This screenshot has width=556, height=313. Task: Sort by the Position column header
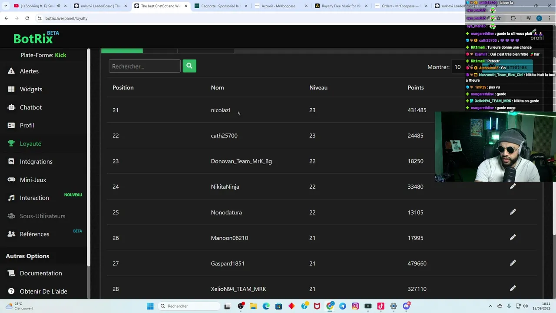[123, 87]
